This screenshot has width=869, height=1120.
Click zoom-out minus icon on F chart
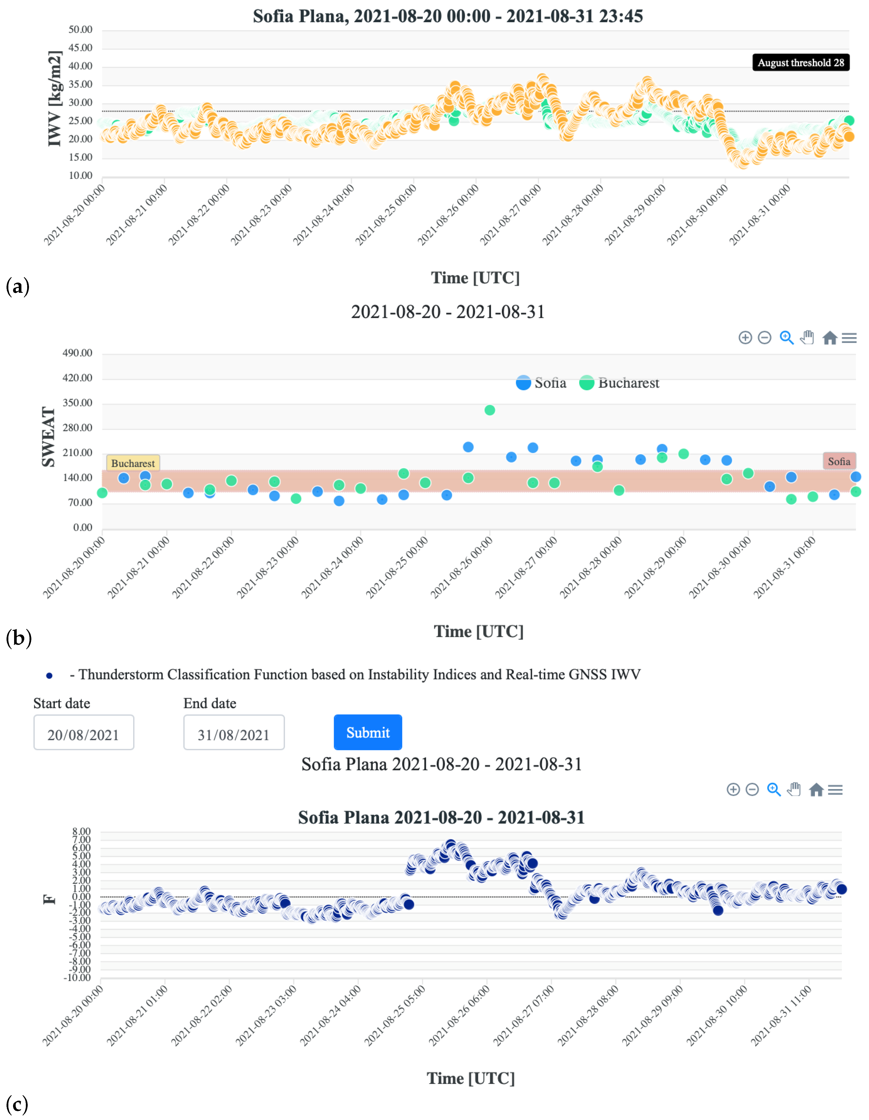tap(752, 789)
